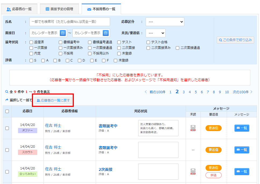The image size is (260, 184).
Task: Toggle 不採用 checkbox
Action: pos(61,54)
